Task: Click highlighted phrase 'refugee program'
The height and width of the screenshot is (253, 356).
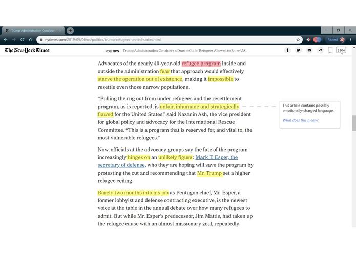Action: click(201, 64)
